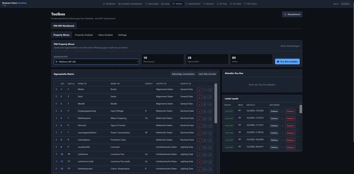Rollback the run from 10:26:06
The image size is (354, 174).
290,140
